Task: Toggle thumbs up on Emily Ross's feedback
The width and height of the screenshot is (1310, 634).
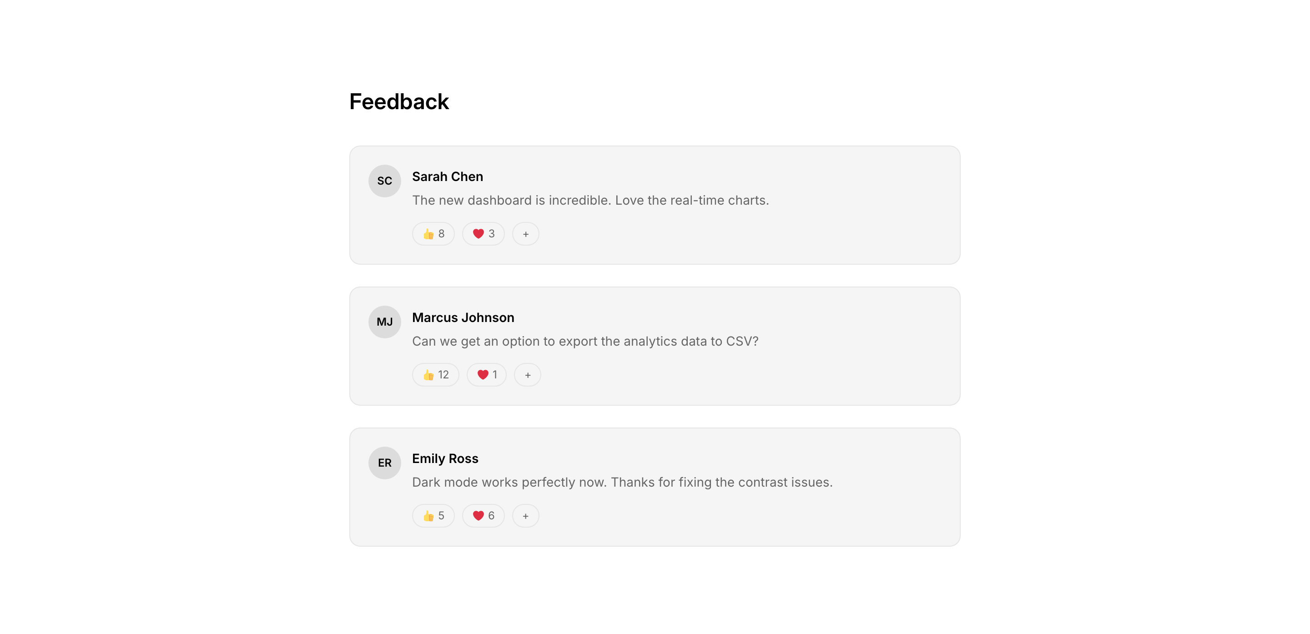Action: coord(433,516)
